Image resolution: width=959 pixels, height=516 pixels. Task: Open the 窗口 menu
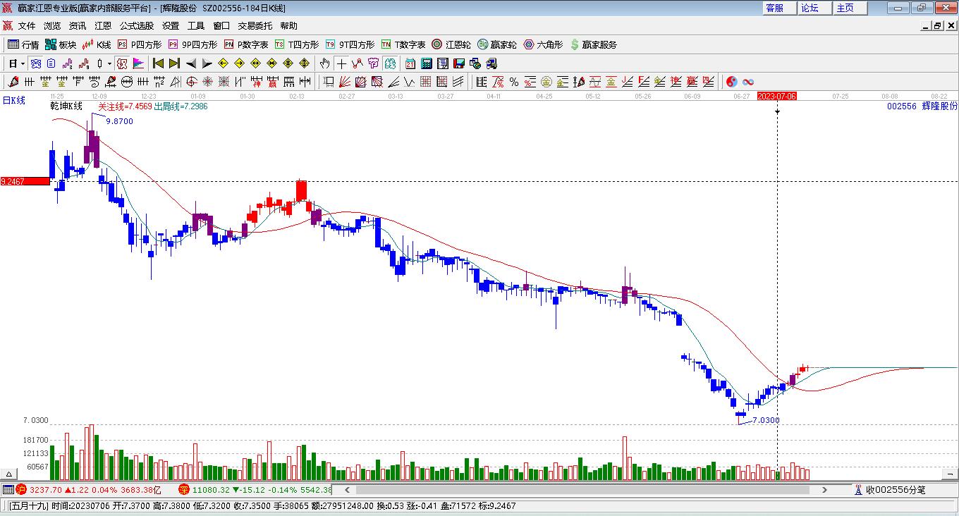(x=221, y=26)
